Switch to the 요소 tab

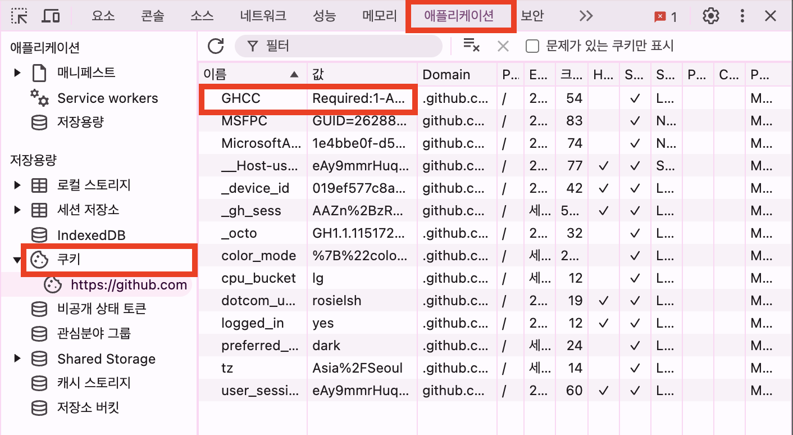click(103, 16)
